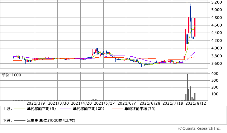Select the 2021/7/19 date label

pos(173,103)
